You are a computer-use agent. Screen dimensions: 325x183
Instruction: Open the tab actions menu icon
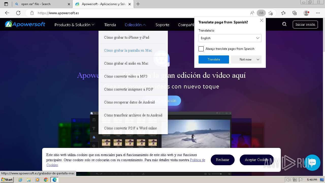[6, 4]
